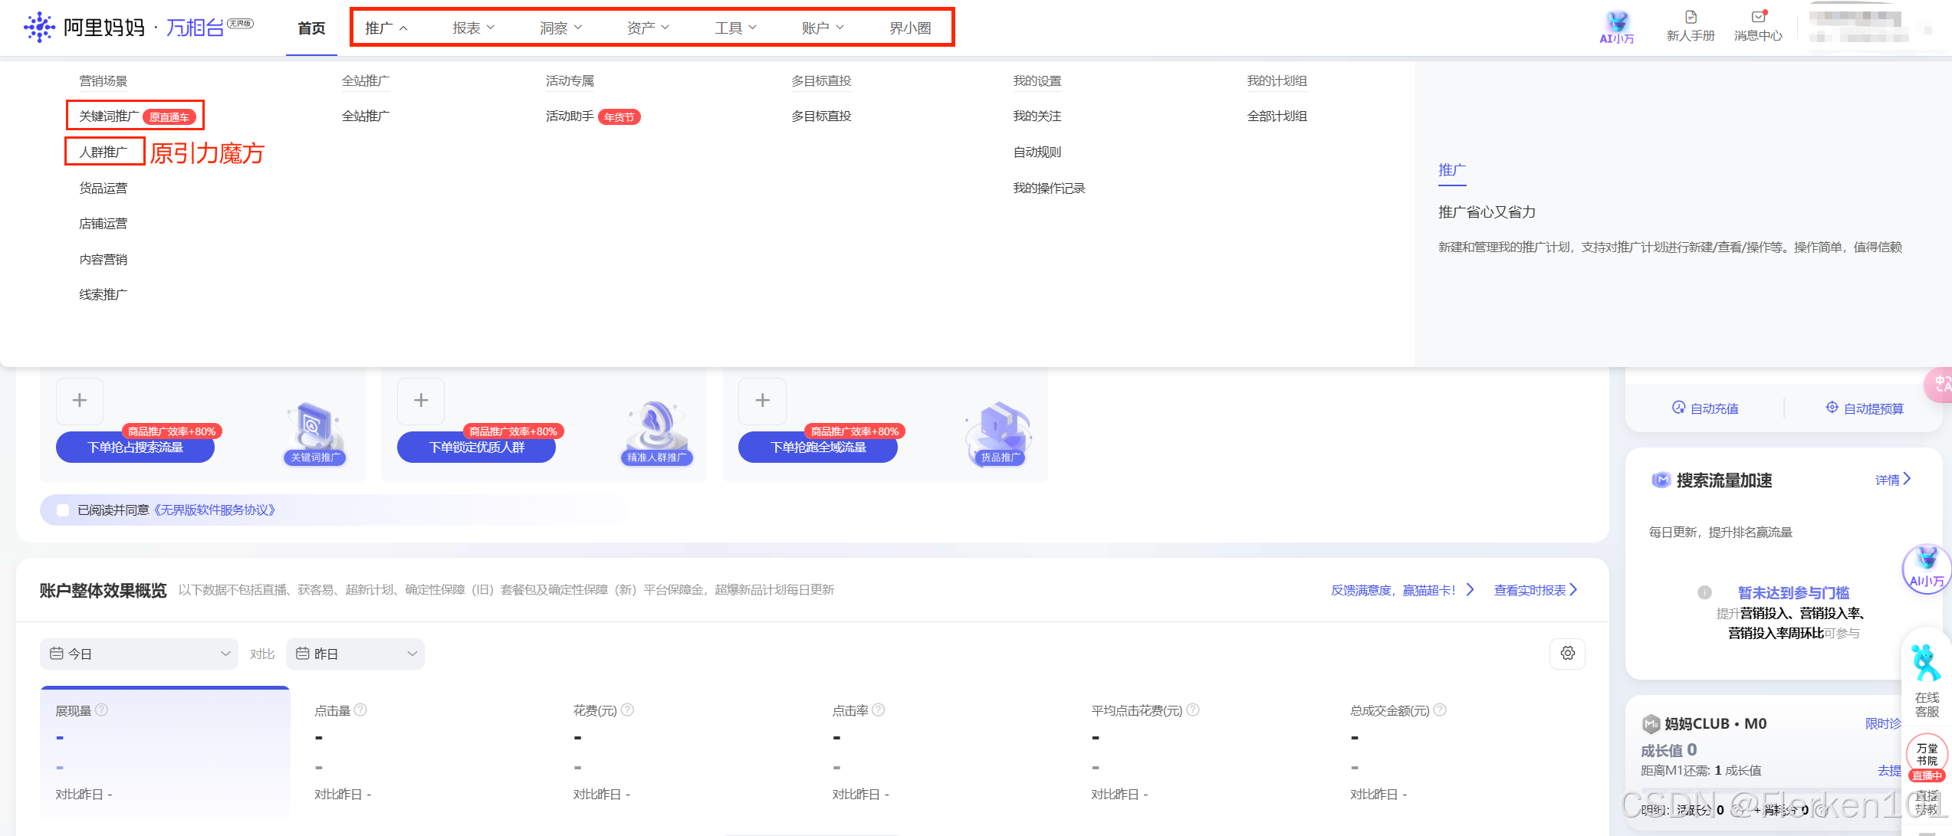Select the 展现量 metric card
Screen dimensions: 1952x836
point(165,751)
